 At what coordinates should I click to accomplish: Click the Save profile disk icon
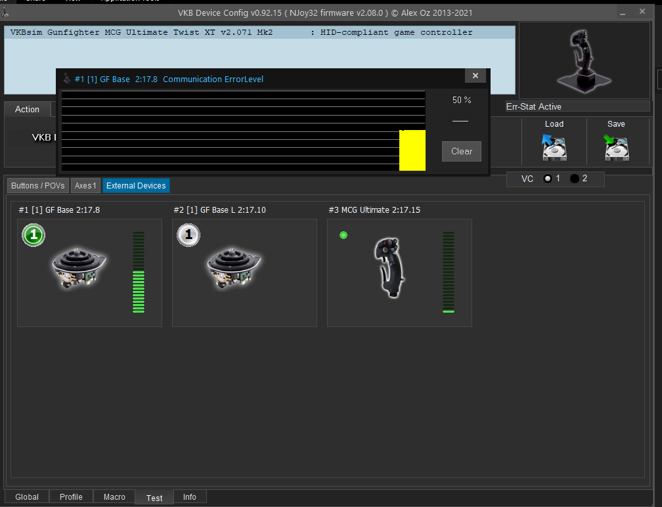pos(617,147)
